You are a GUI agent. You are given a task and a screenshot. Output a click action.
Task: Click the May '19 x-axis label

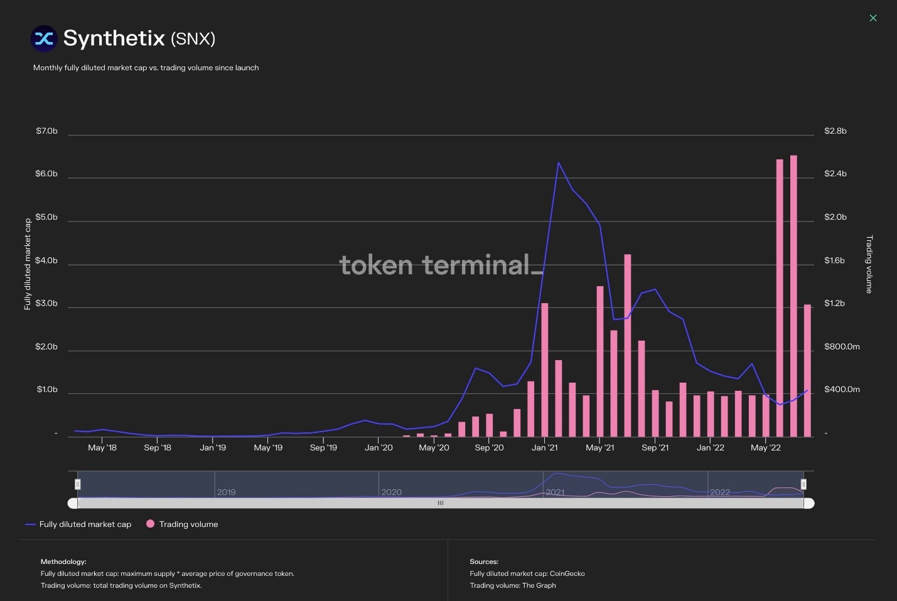268,448
